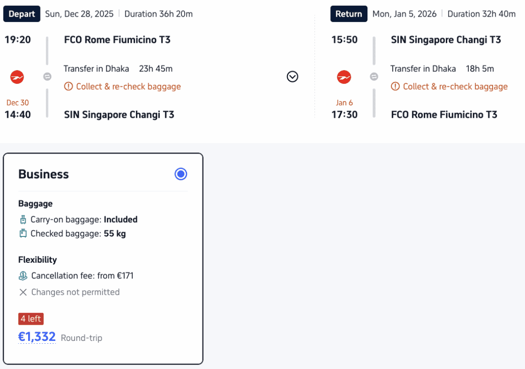Viewport: 525px width, 369px height.
Task: Click the return flight airline logo
Action: click(x=344, y=77)
